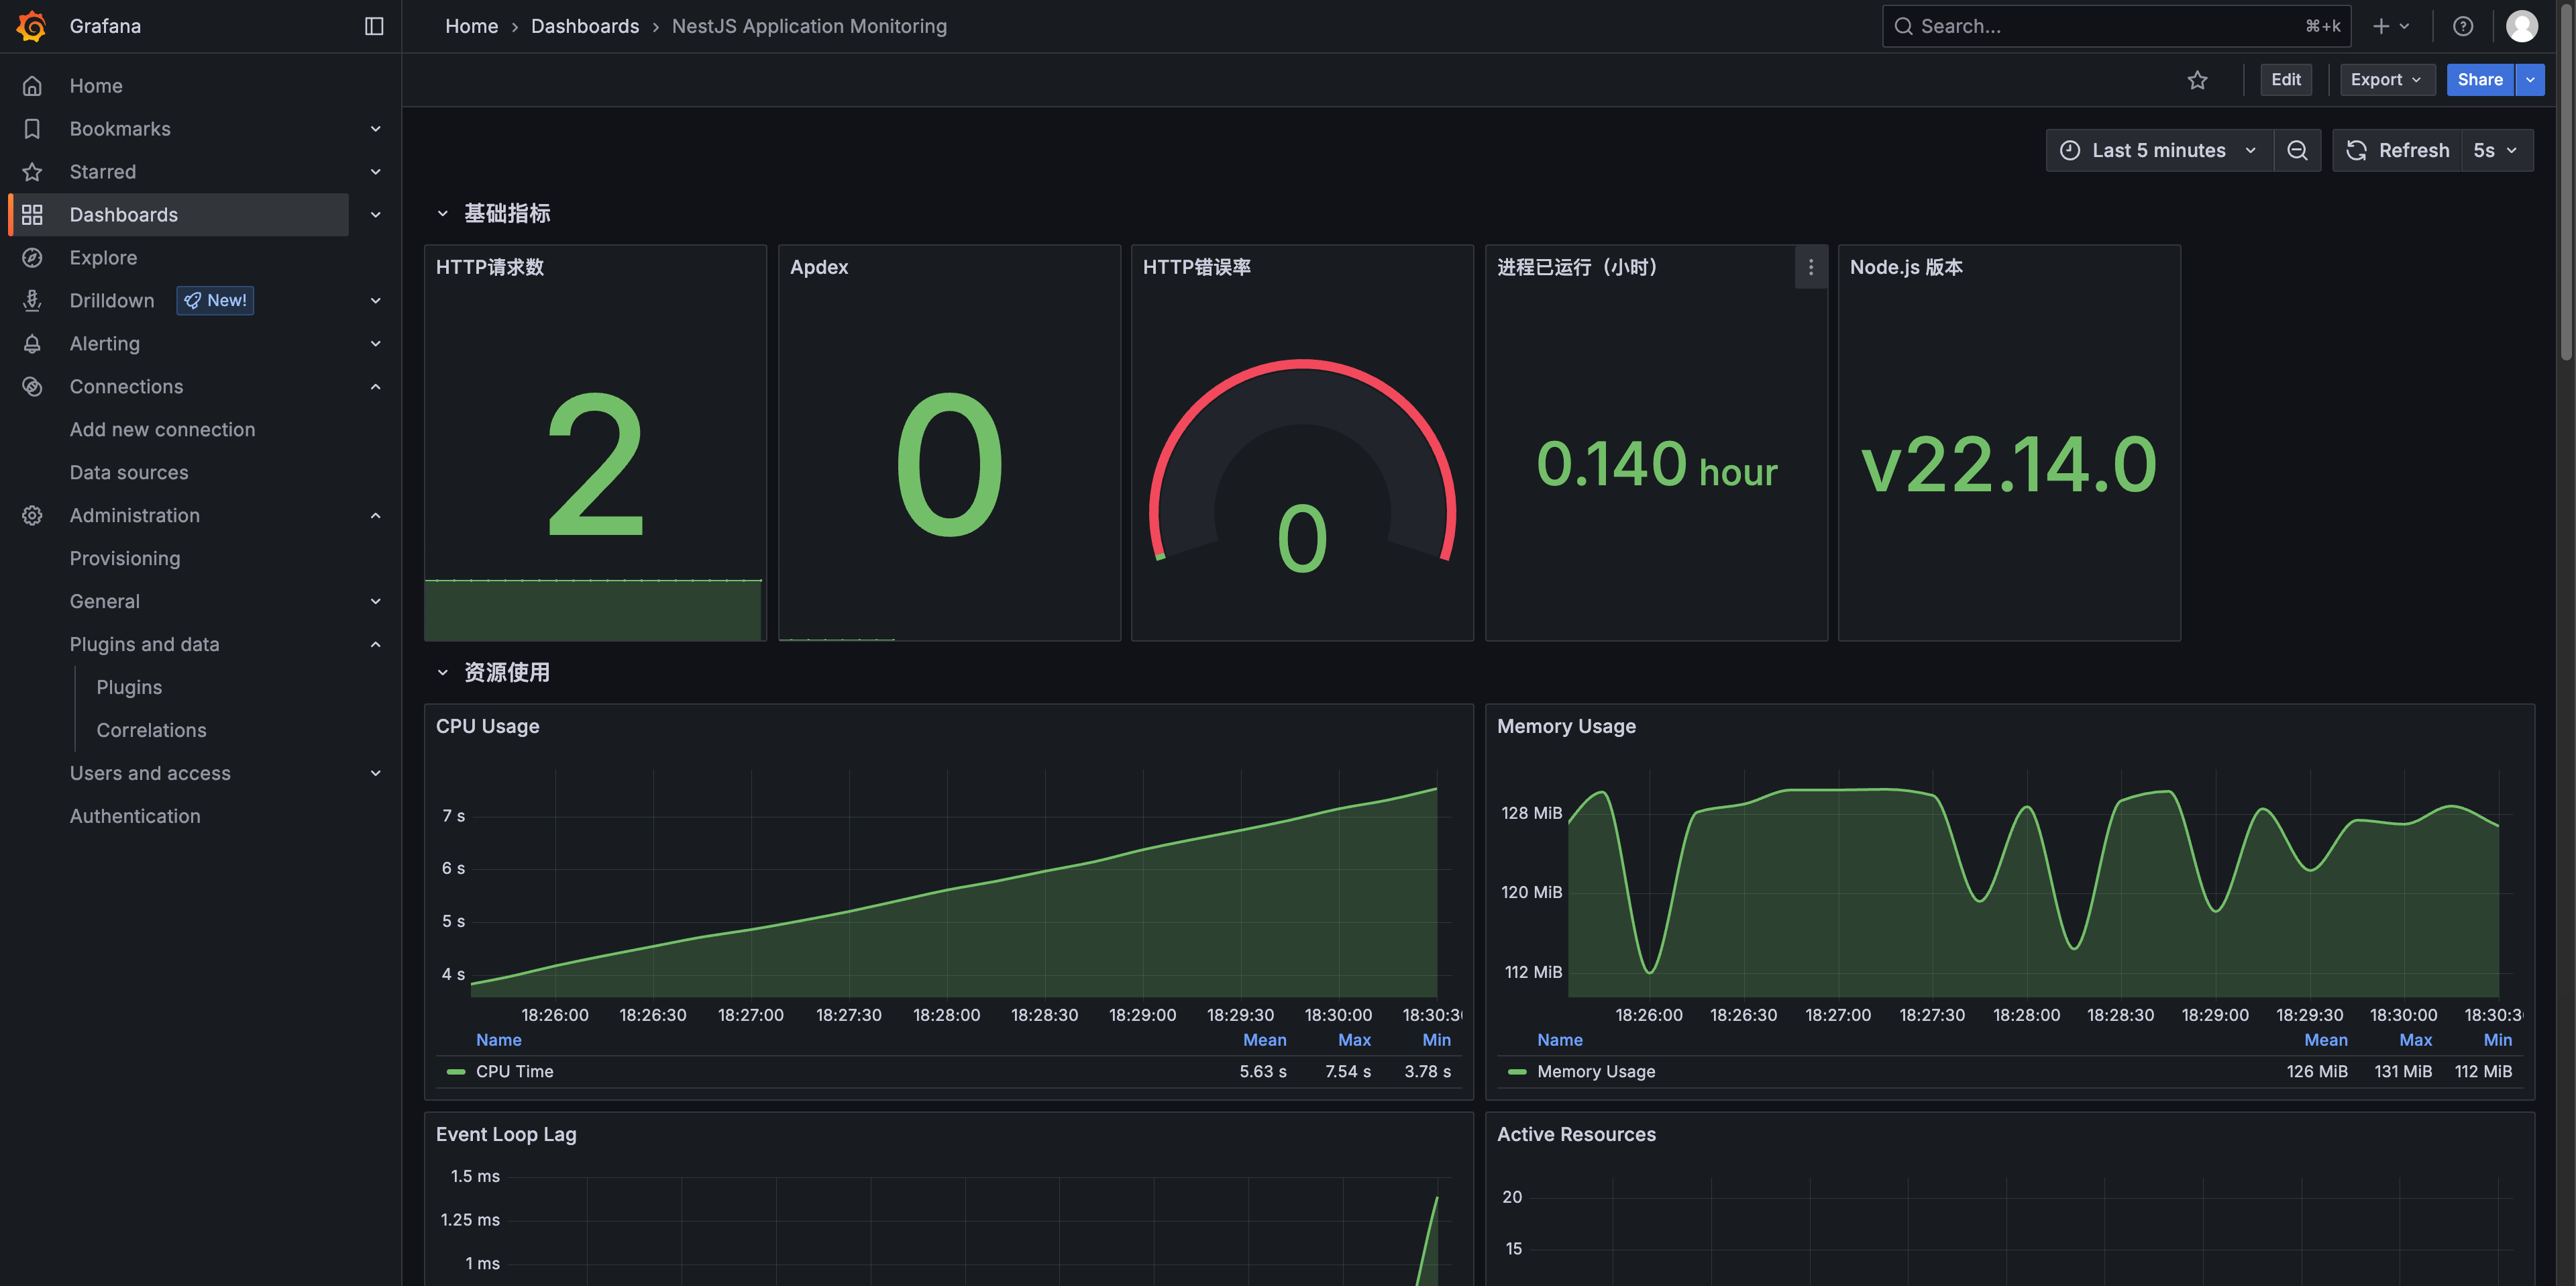Toggle CPU Time series legend visibility

(x=514, y=1071)
